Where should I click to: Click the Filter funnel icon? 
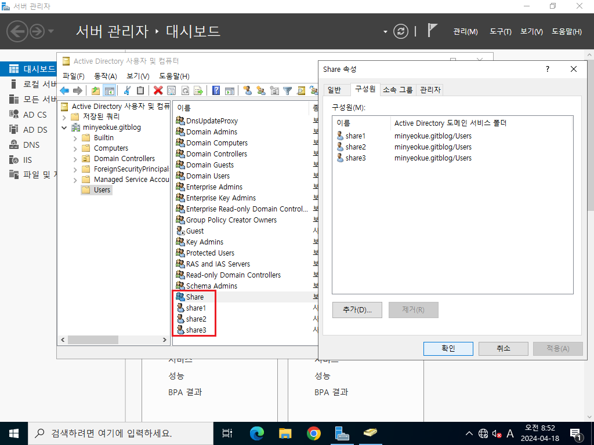(x=288, y=90)
